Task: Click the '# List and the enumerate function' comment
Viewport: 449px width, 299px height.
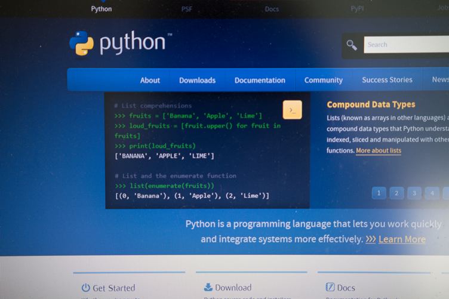Action: (176, 176)
